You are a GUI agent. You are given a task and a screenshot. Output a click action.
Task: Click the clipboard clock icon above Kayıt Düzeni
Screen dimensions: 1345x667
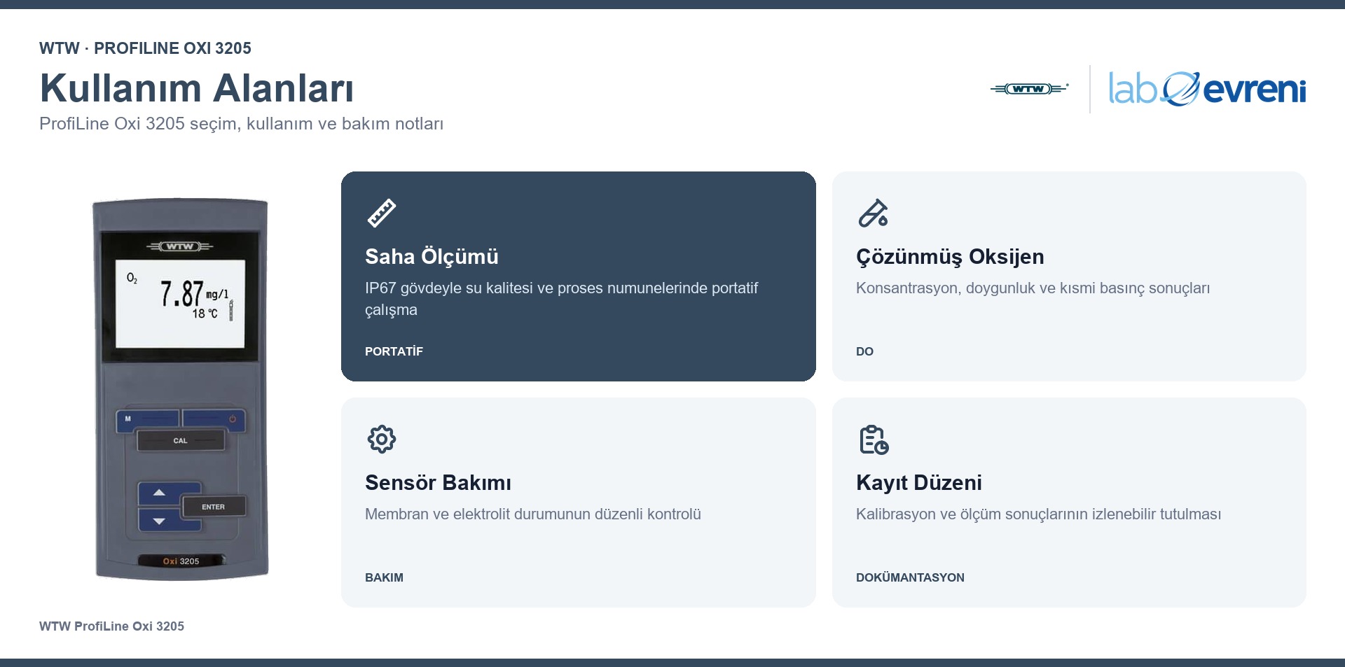[874, 440]
